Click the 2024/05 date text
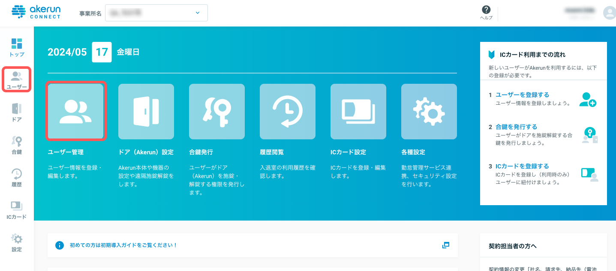Image resolution: width=616 pixels, height=271 pixels. click(x=67, y=52)
